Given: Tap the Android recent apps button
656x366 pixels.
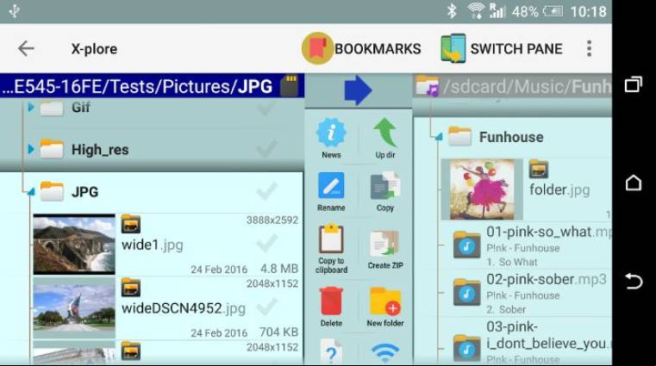Looking at the screenshot, I should point(634,84).
